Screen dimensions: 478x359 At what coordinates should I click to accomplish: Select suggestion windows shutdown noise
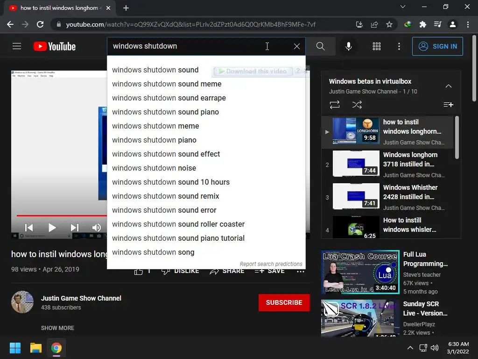click(206, 168)
